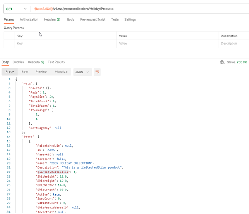Click the "ShipFromAddressID" key

point(52,208)
